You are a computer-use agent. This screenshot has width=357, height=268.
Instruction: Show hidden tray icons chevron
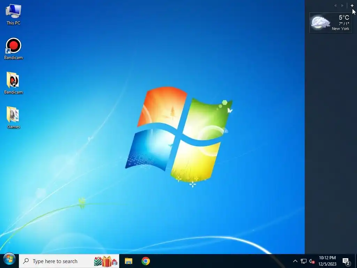[x=295, y=261]
